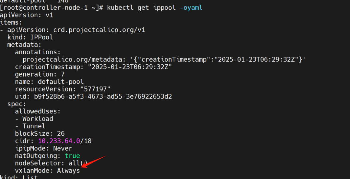The width and height of the screenshot is (350, 179).
Task: Click the spec section heading
Action: 17,104
